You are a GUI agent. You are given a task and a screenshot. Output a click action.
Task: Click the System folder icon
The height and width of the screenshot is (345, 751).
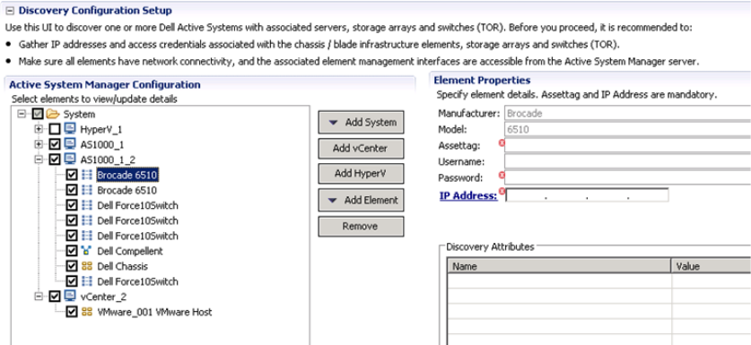tap(53, 115)
